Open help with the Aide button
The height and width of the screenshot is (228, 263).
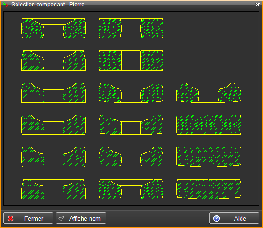pyautogui.click(x=234, y=218)
